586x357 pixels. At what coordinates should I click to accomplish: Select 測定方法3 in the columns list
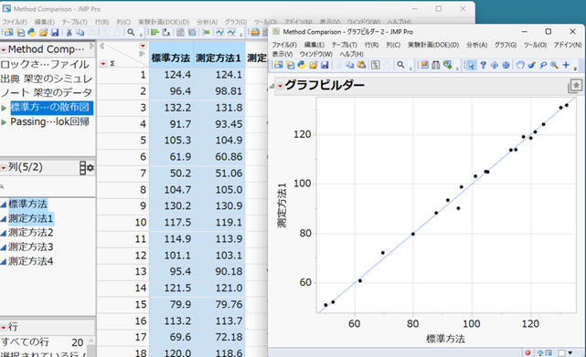tap(31, 247)
